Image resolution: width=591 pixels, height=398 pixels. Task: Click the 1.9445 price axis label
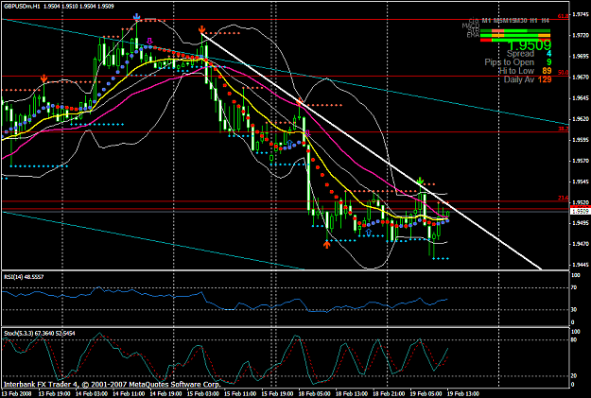[581, 265]
